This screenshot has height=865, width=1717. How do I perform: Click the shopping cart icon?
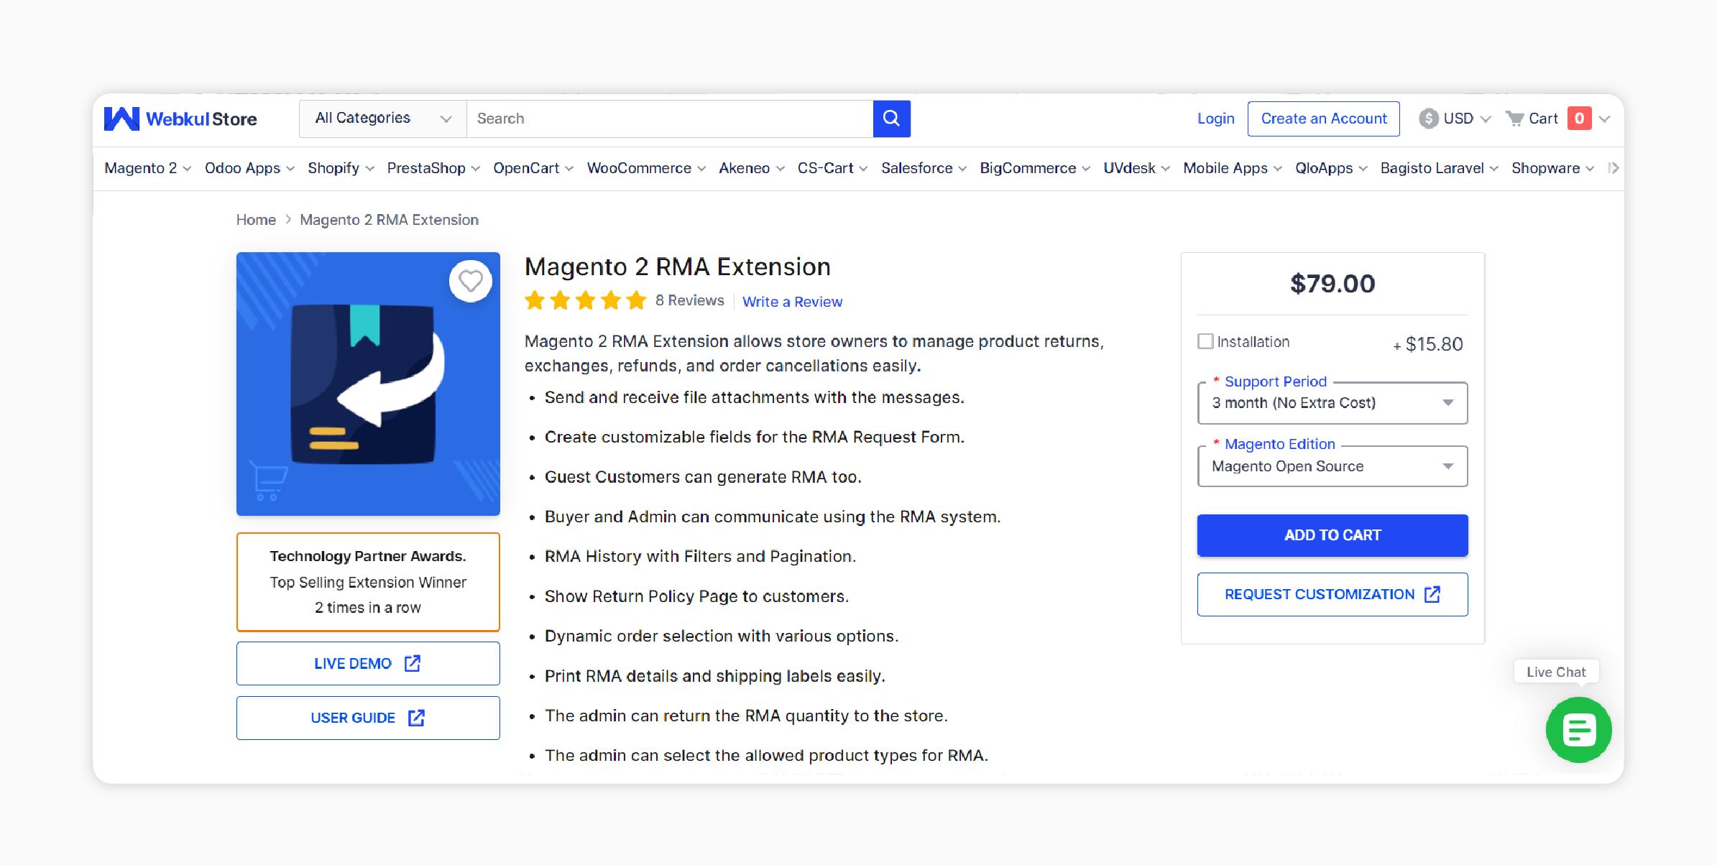1515,119
